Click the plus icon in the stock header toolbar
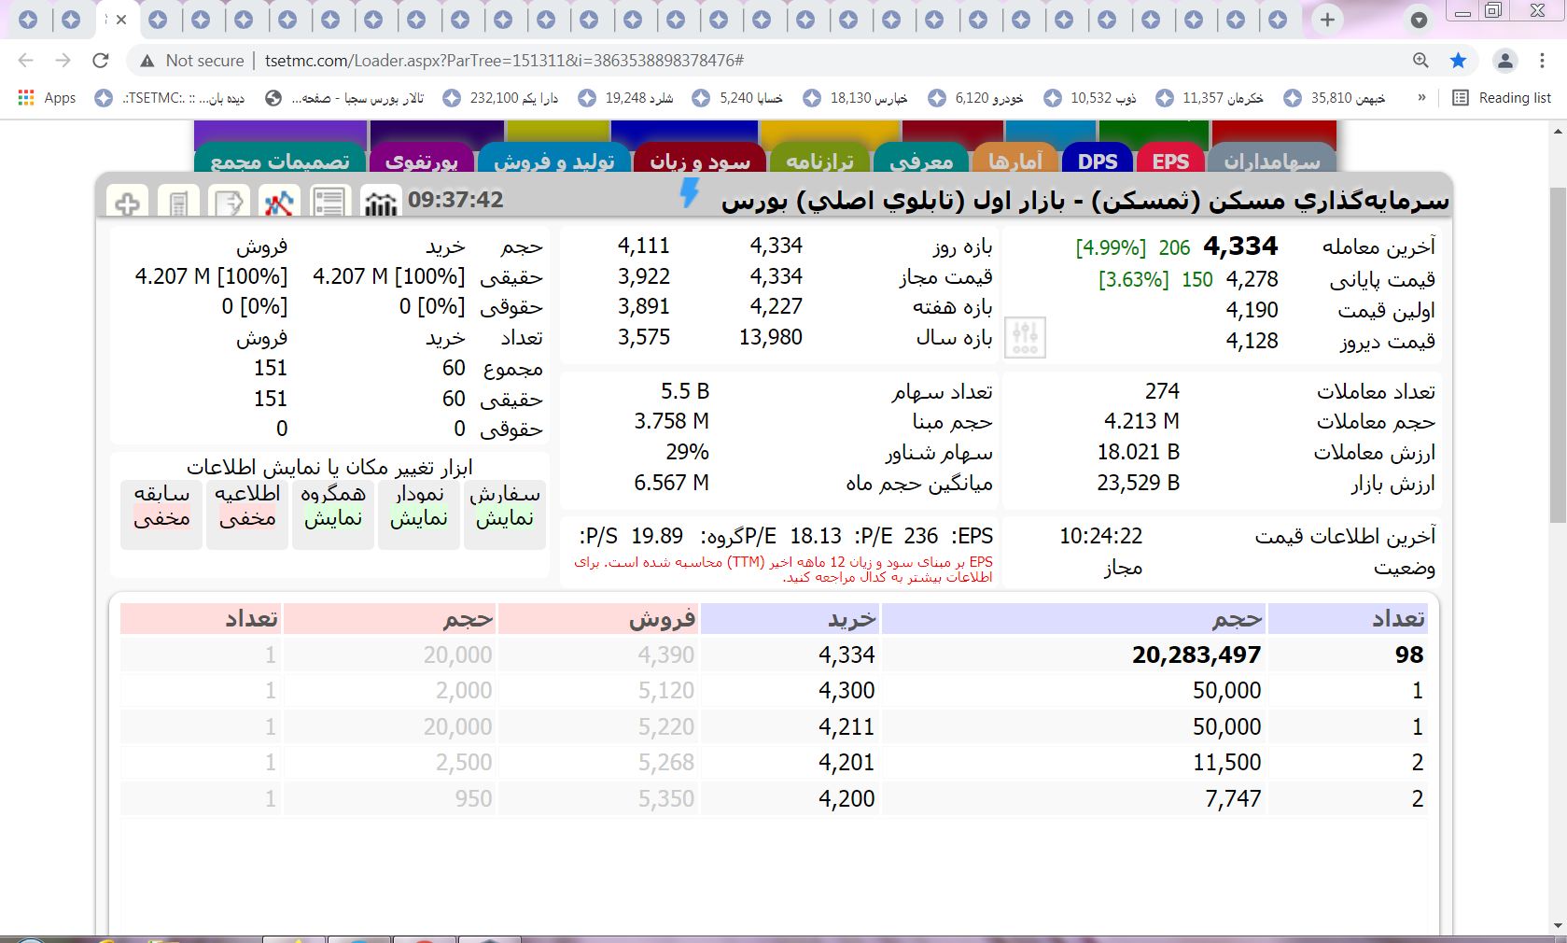Image resolution: width=1567 pixels, height=943 pixels. [128, 202]
